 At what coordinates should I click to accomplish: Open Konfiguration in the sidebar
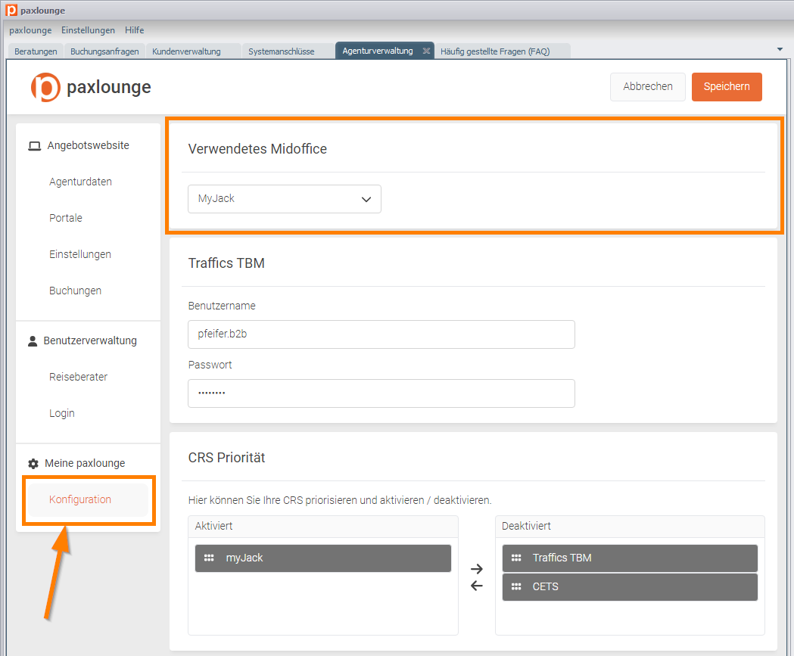(88, 499)
